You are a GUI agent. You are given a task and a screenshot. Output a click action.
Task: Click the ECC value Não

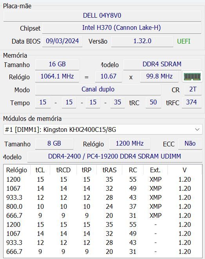click(x=190, y=144)
